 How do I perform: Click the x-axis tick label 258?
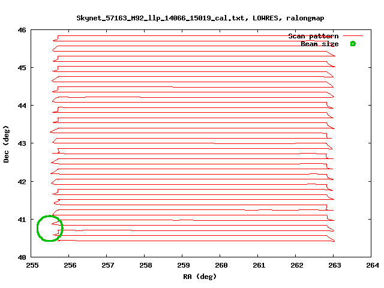click(145, 265)
